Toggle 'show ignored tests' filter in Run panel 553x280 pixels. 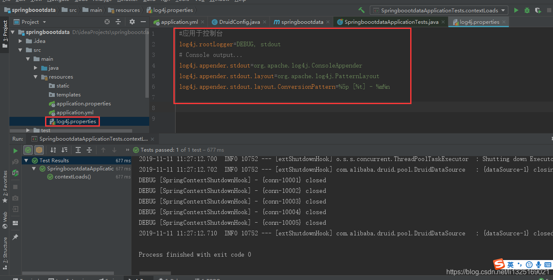40,150
